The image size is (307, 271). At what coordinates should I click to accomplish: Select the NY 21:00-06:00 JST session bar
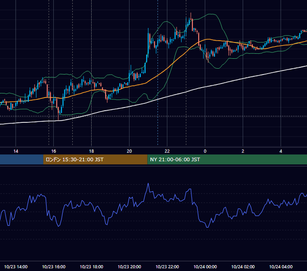tap(227, 159)
